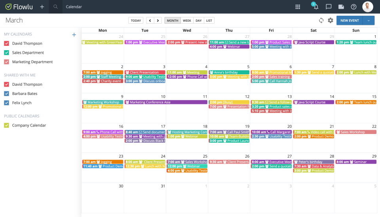Expand the New Event dropdown arrow
This screenshot has width=380, height=217.
click(x=369, y=21)
